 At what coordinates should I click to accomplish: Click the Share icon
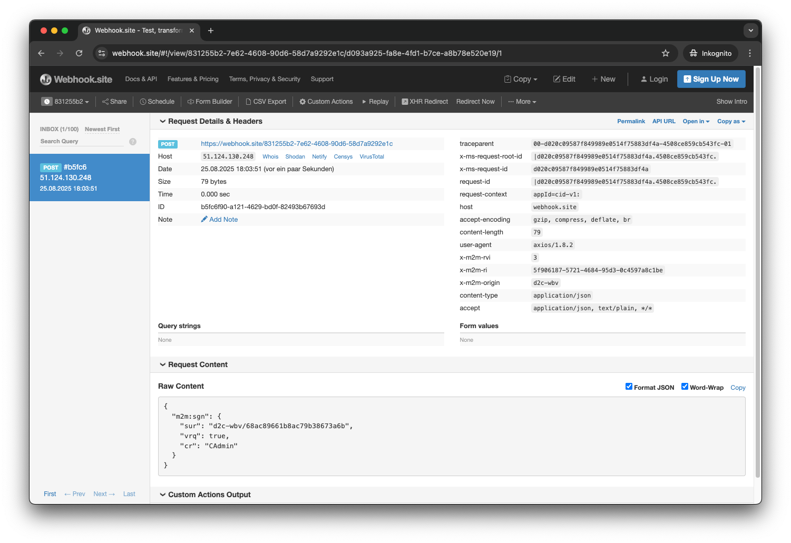point(106,101)
